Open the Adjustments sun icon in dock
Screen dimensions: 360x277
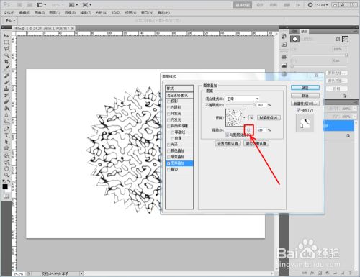coord(284,57)
